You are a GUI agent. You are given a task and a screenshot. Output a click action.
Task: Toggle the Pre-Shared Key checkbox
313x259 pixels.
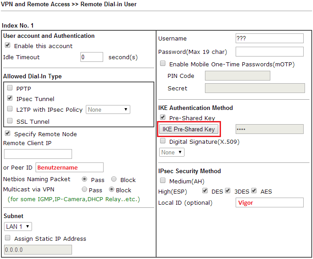pyautogui.click(x=163, y=117)
